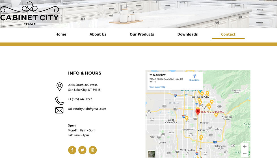Open the Downloads page

coord(187,34)
